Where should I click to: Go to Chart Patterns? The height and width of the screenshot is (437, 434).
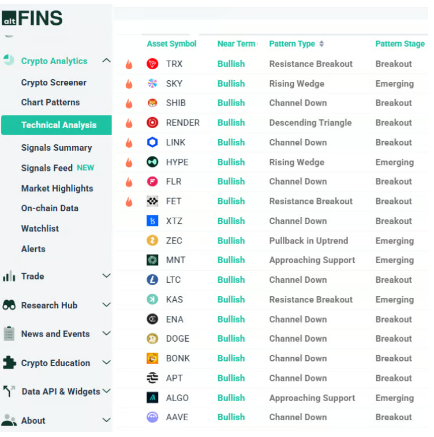[x=50, y=102]
